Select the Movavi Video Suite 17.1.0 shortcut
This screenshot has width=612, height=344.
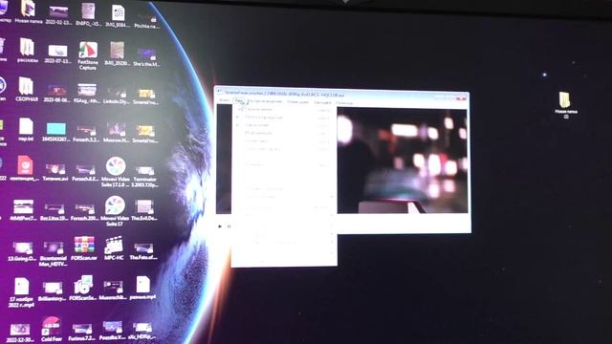pyautogui.click(x=115, y=172)
